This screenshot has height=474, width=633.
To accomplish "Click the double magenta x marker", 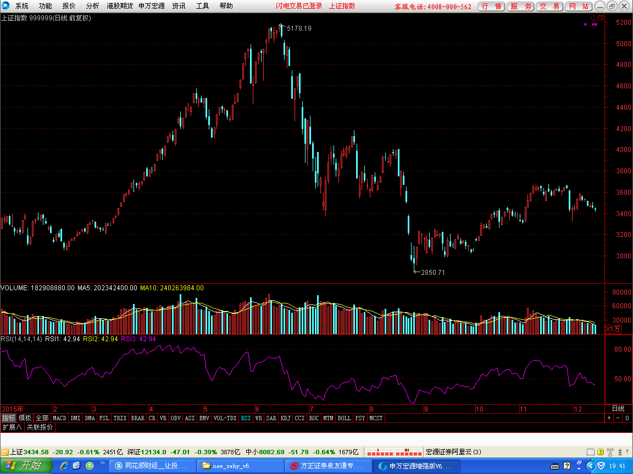I will [x=595, y=25].
